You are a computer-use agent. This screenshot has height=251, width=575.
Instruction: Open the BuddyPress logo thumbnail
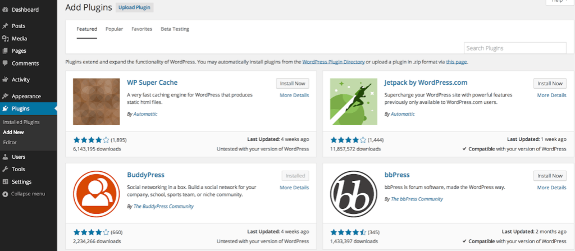97,194
